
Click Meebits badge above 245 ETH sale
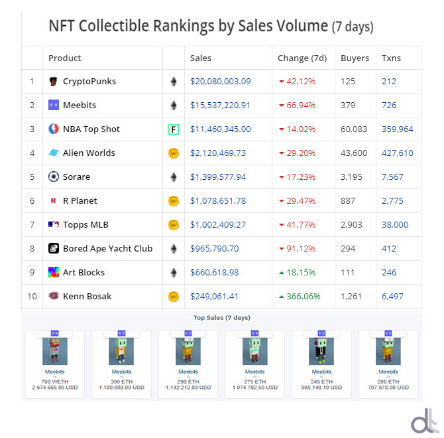pyautogui.click(x=321, y=333)
